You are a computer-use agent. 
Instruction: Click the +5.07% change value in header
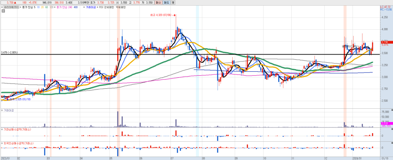(33, 2)
